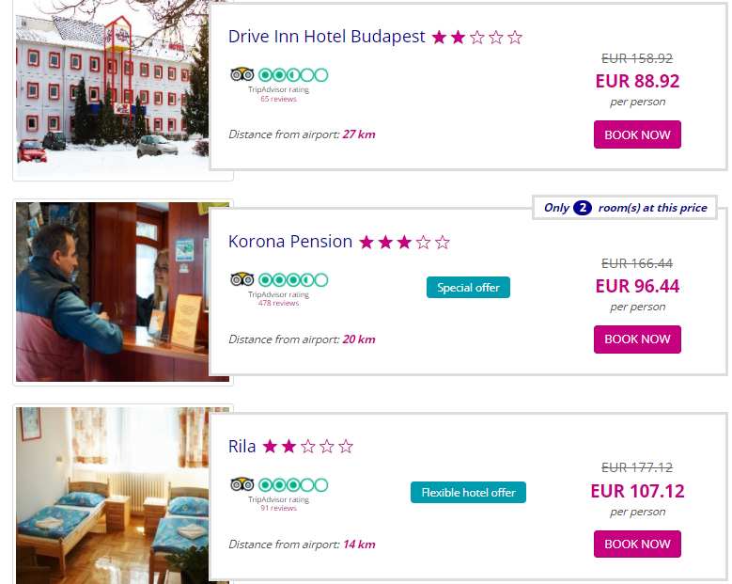
Task: Click Rila two-star rating
Action: pos(307,447)
